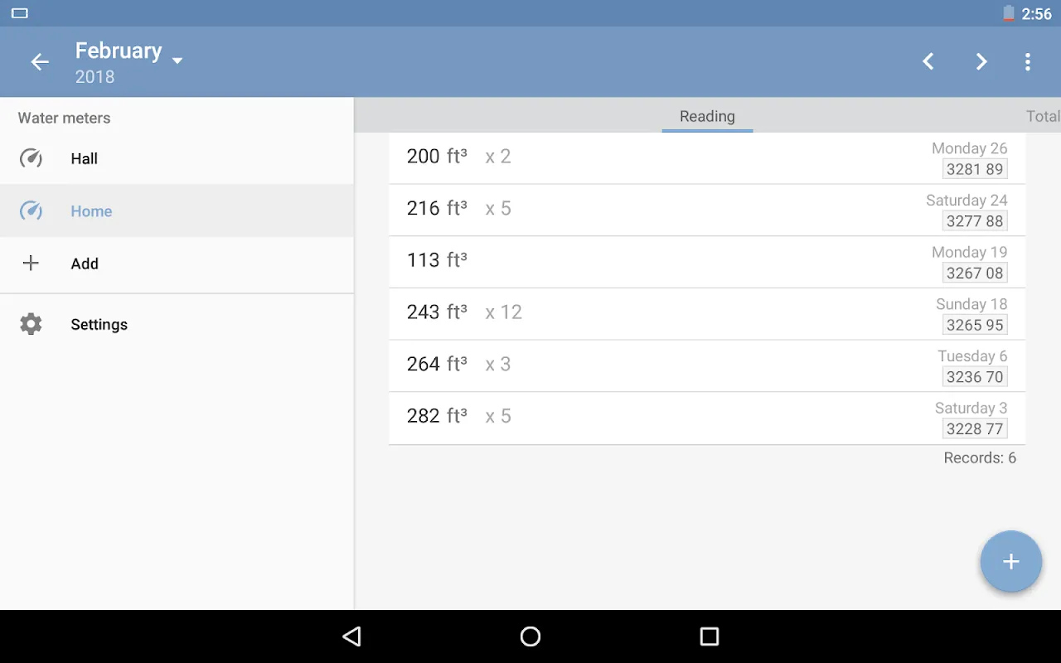Screen dimensions: 1061x663
Task: Add a new meter via Add label
Action: pyautogui.click(x=85, y=264)
